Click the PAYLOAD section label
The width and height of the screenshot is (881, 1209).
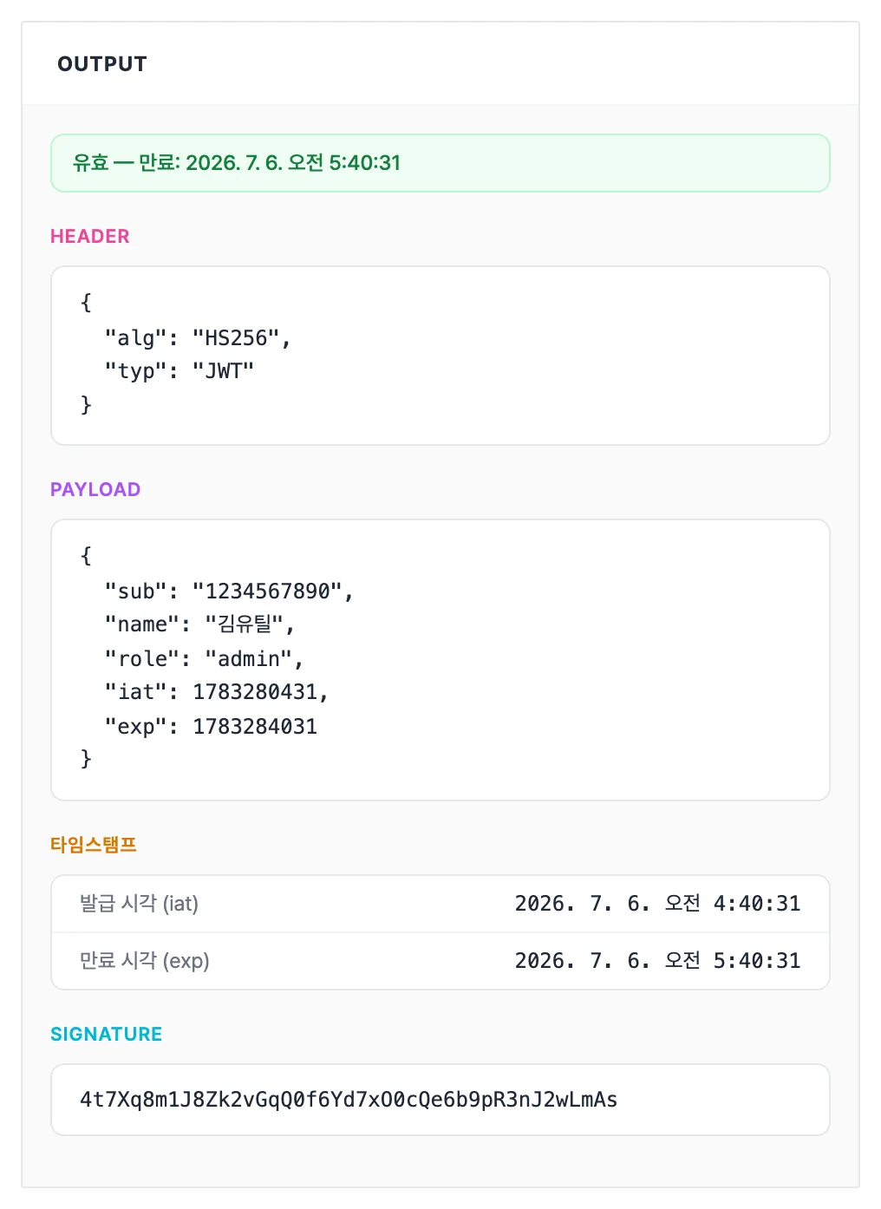pos(95,490)
